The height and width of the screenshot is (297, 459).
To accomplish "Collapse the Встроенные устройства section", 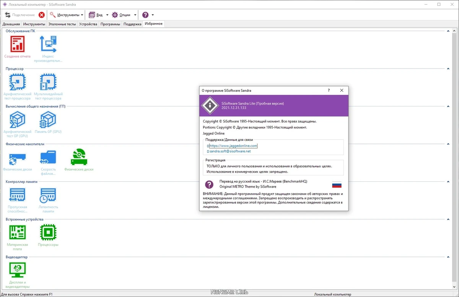I will click(448, 220).
